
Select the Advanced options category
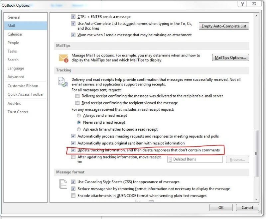pyautogui.click(x=16, y=77)
